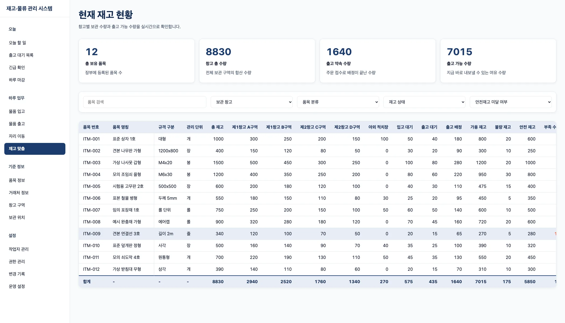Sort by the 가용 재고 column header
Screen dimensions: 565x323
pos(478,127)
